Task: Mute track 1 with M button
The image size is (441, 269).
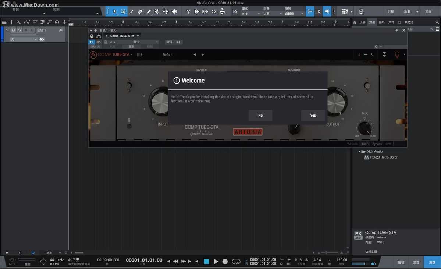Action: coord(13,30)
